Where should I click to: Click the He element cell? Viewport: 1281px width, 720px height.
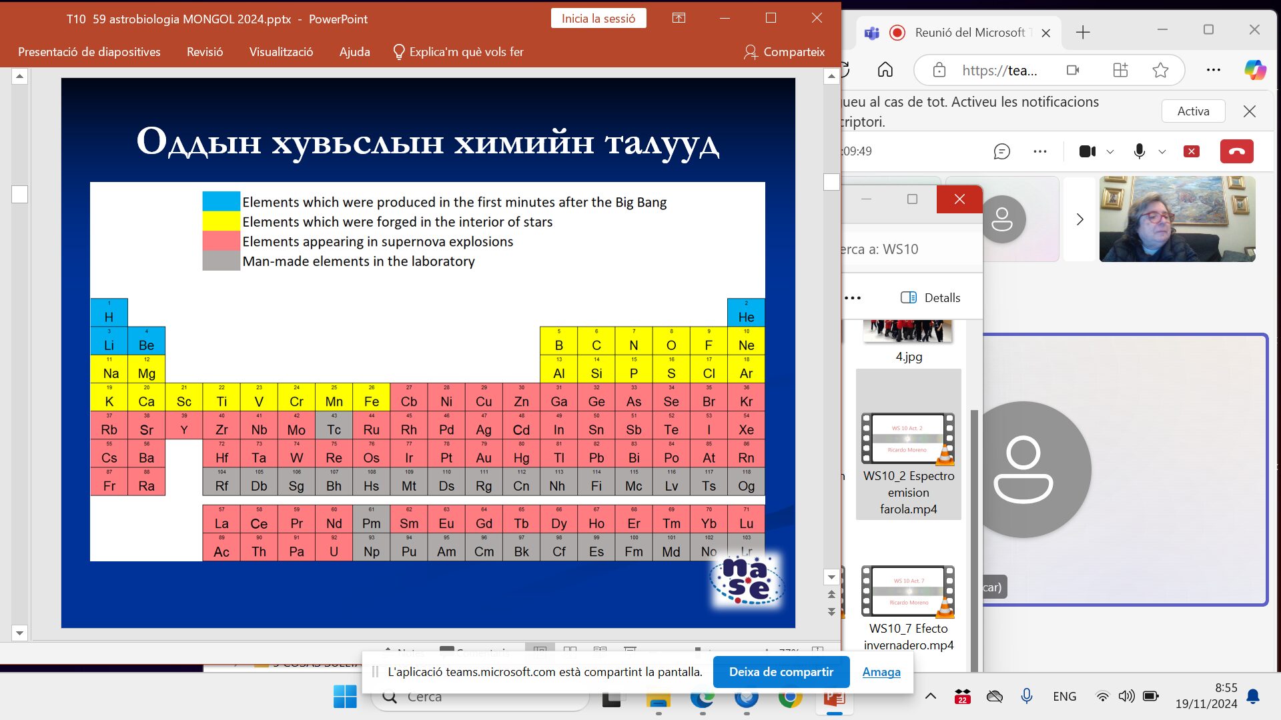[x=746, y=312]
